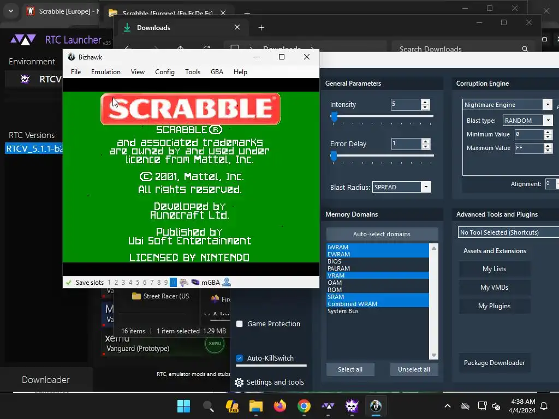Switch to Bizhawk taskbar icon
Screen dimensions: 559x419
tap(376, 406)
